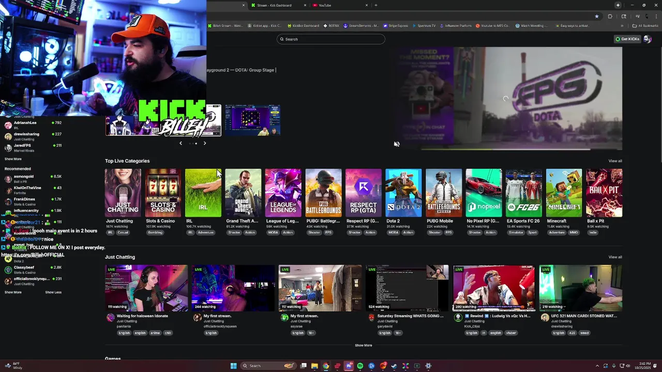Open the Dota 2 category card
Viewport: 662px width, 372px height.
(403, 193)
